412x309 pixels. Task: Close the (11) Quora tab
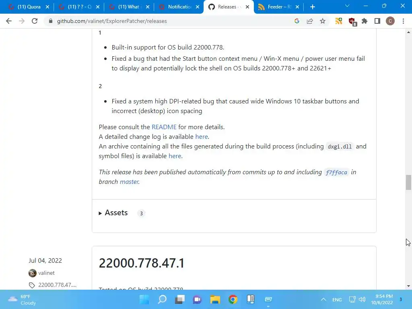click(x=47, y=7)
